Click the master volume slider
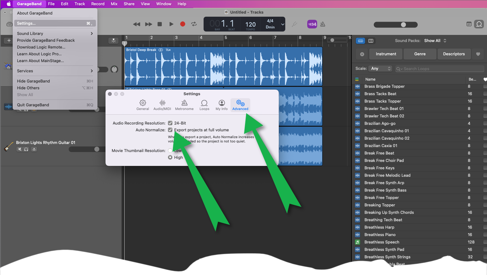 pyautogui.click(x=395, y=25)
